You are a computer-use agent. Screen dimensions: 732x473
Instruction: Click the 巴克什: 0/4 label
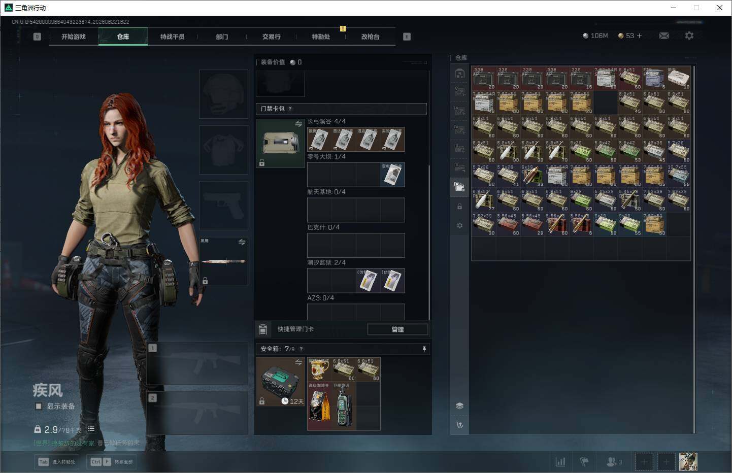coord(323,227)
